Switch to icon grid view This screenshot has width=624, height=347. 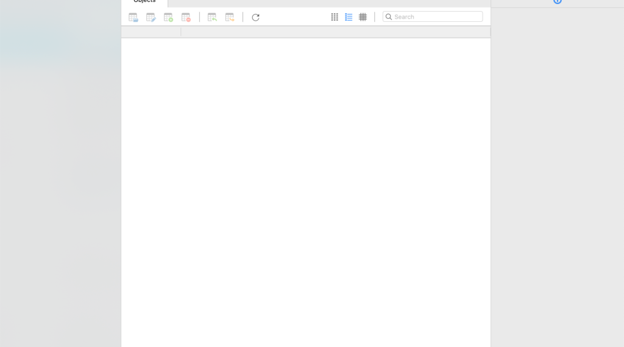pos(335,17)
